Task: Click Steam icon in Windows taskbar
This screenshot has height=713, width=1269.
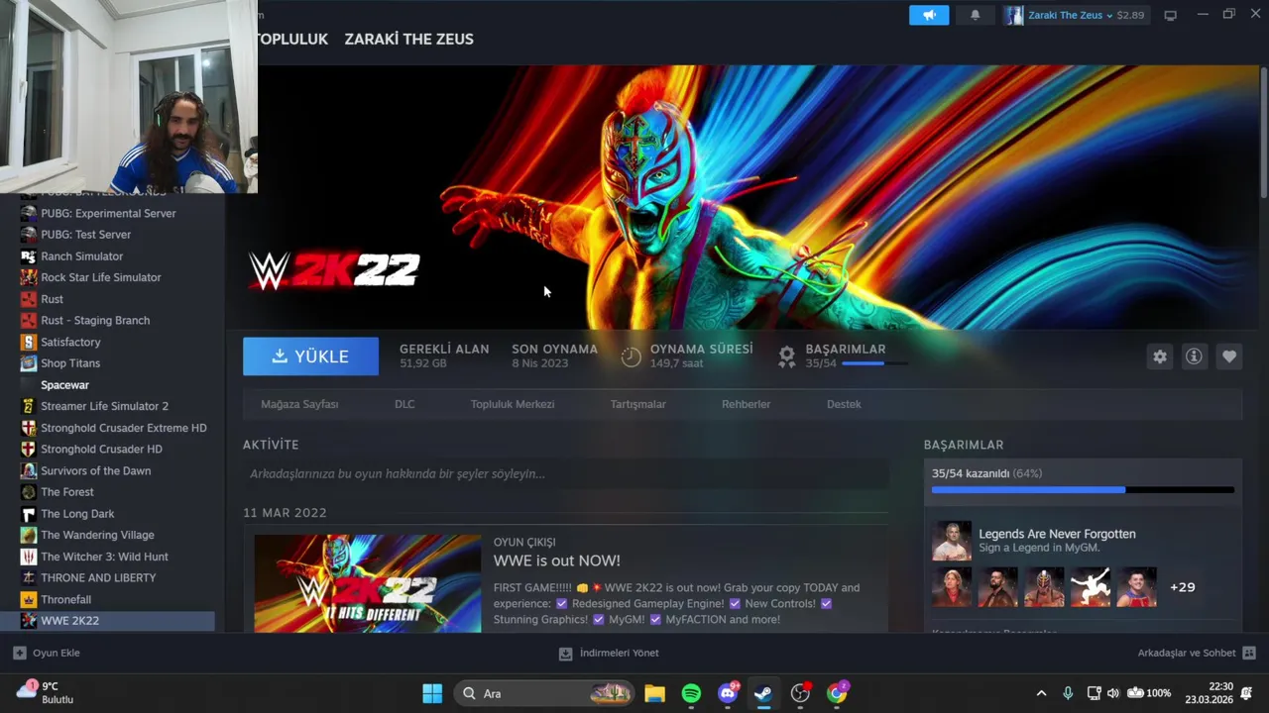Action: click(x=763, y=693)
